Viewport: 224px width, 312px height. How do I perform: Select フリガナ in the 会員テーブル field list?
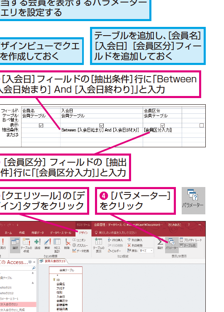[61, 288]
